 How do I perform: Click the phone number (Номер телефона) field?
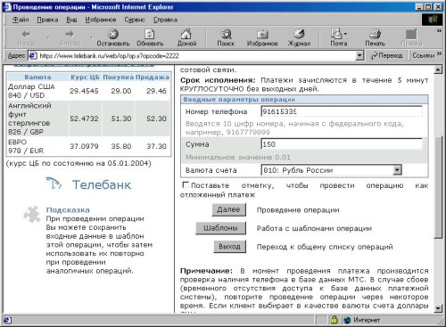click(342, 111)
